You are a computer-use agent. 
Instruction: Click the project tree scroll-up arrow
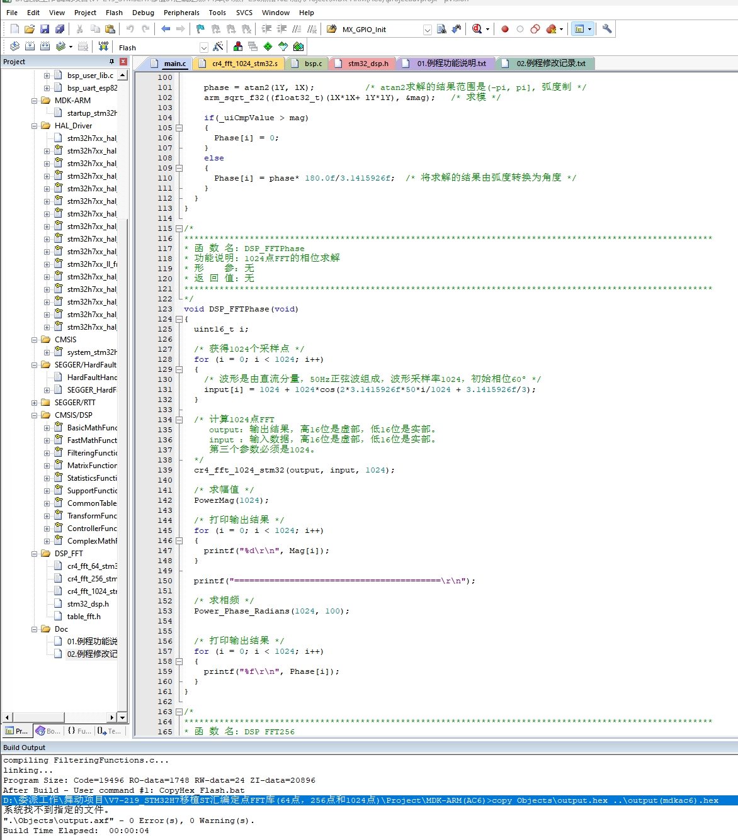click(x=123, y=76)
